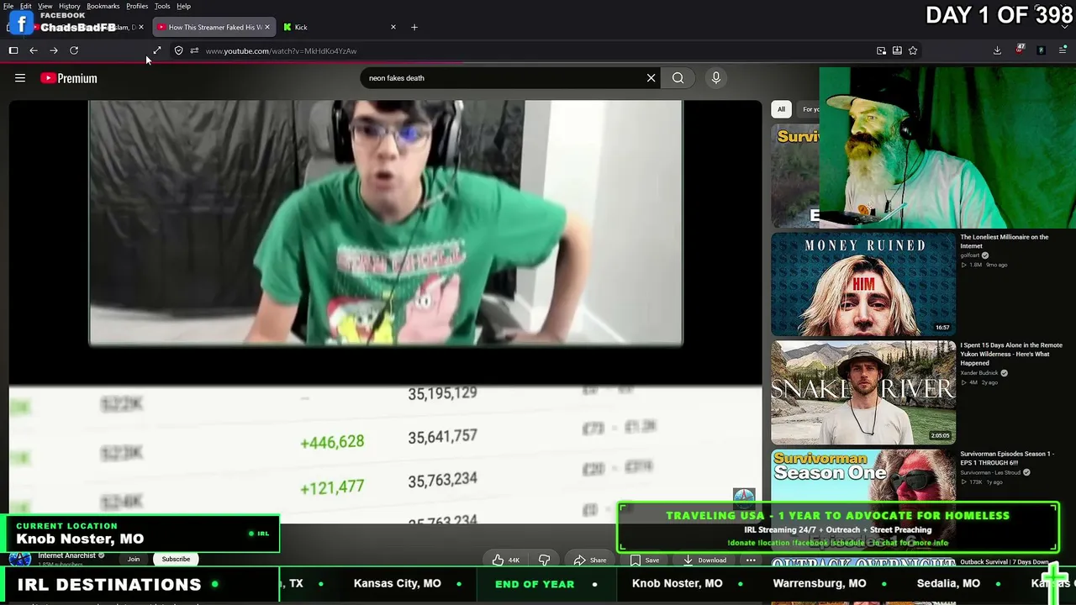Viewport: 1076px width, 605px height.
Task: Go to YouTube Premium home logo
Action: (69, 78)
